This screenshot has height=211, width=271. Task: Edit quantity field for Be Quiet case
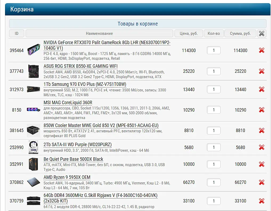pyautogui.click(x=214, y=164)
